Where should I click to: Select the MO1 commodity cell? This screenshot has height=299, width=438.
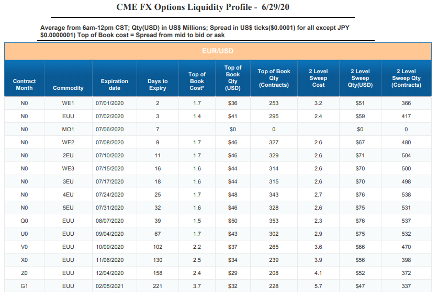pyautogui.click(x=68, y=129)
